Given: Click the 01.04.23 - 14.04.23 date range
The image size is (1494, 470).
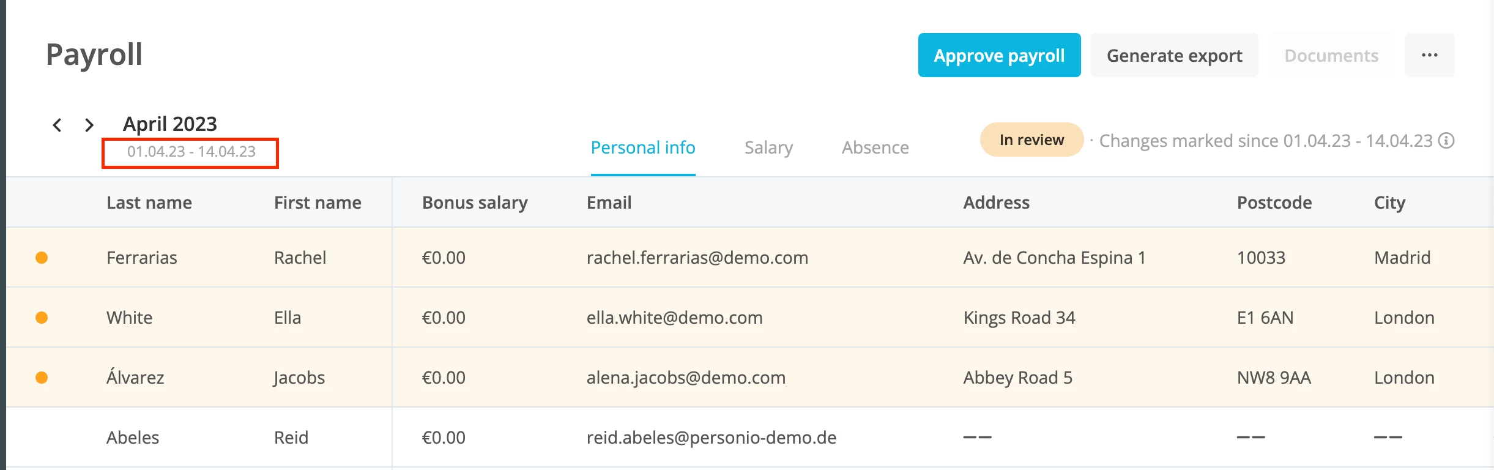Looking at the screenshot, I should (x=191, y=152).
